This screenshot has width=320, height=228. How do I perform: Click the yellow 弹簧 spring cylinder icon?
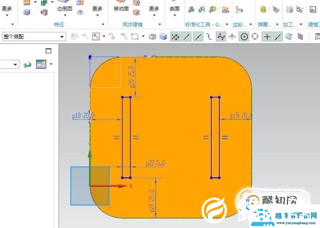tap(263, 9)
